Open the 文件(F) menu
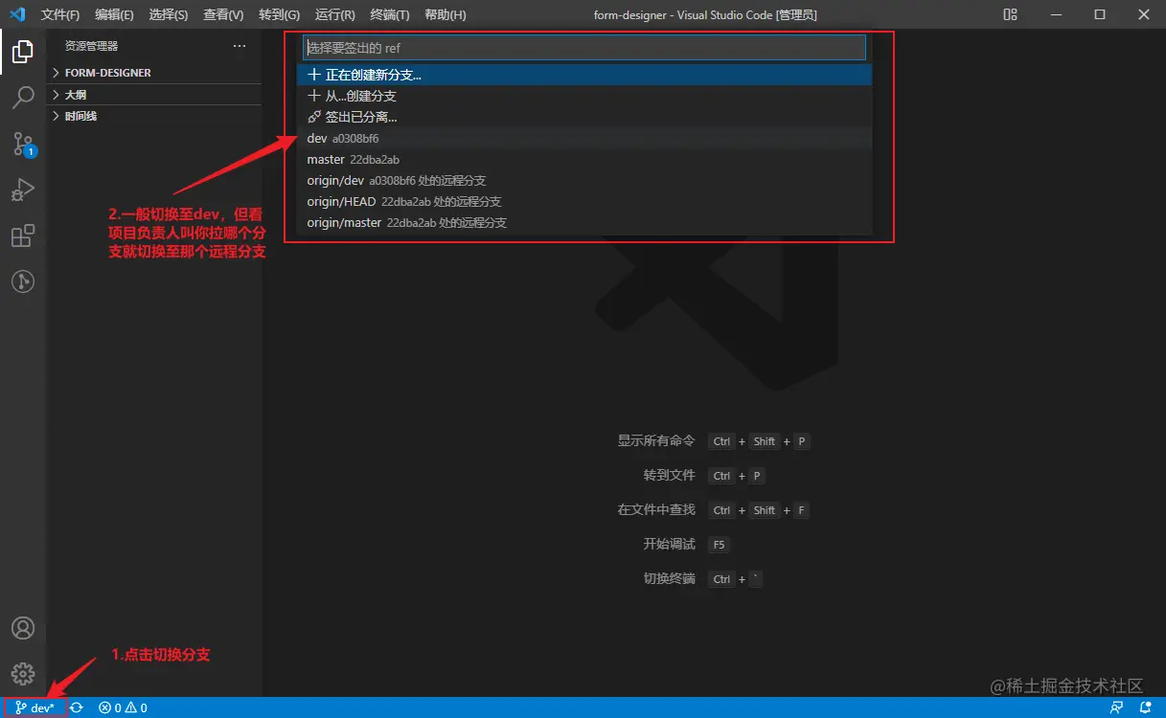This screenshot has height=718, width=1166. coord(60,15)
